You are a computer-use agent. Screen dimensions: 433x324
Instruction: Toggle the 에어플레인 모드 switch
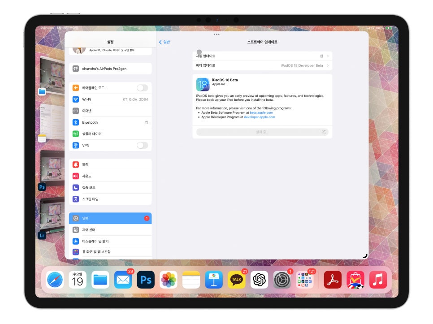click(142, 88)
